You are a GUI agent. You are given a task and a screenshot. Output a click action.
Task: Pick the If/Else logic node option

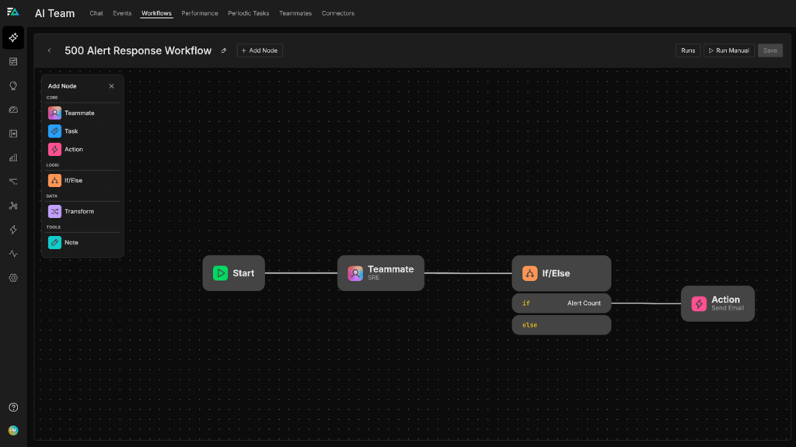point(73,181)
